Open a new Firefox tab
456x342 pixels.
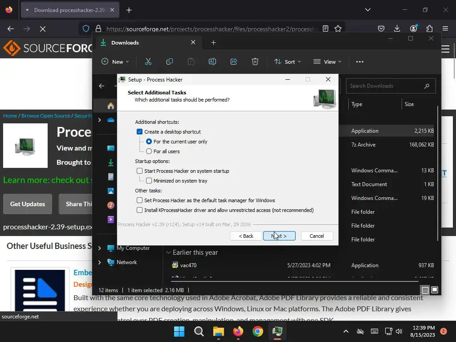[x=129, y=10]
